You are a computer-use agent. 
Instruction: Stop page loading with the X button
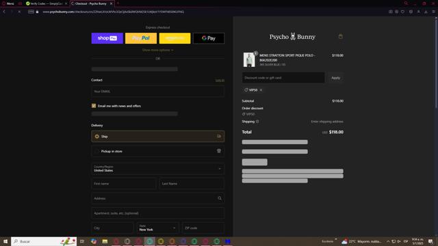coord(19,12)
